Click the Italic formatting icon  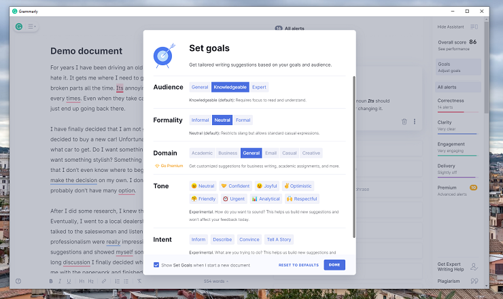click(60, 281)
